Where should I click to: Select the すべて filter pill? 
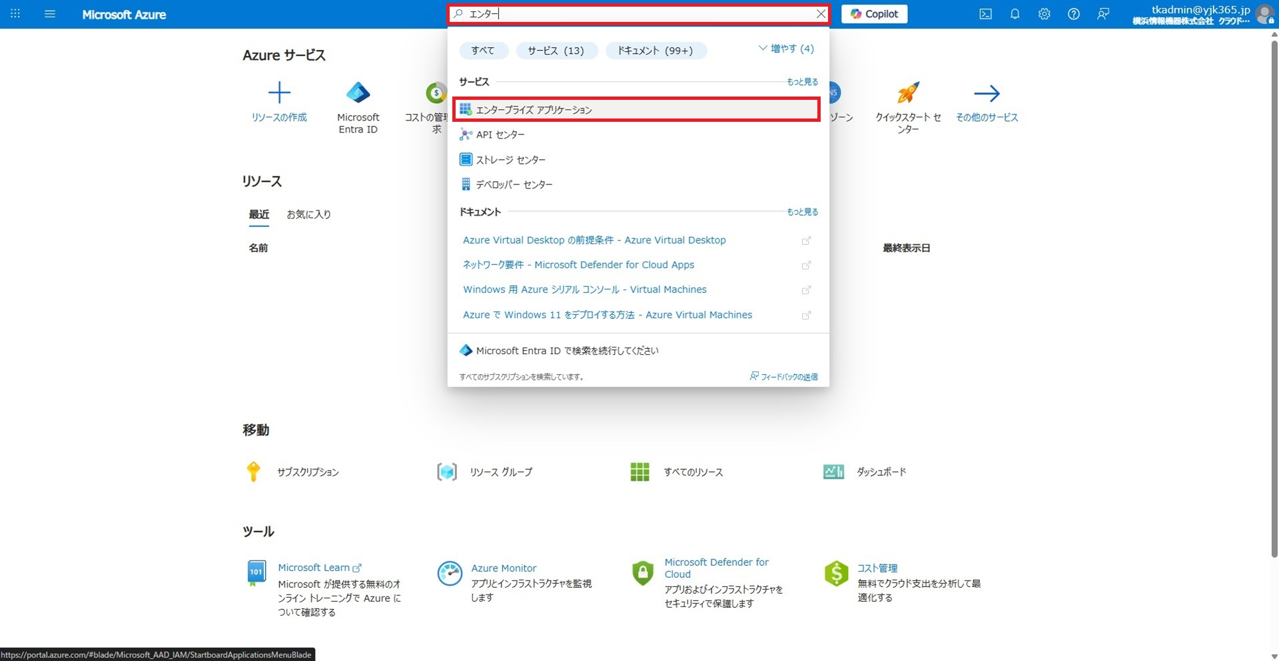click(x=483, y=51)
